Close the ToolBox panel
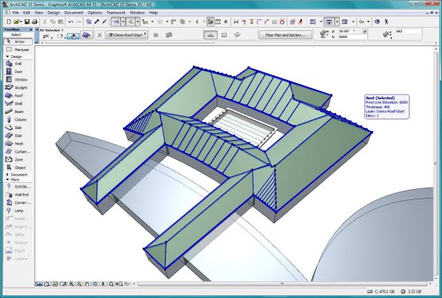 [x=30, y=30]
